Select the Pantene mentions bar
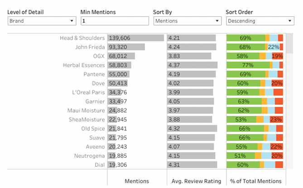 (118, 74)
